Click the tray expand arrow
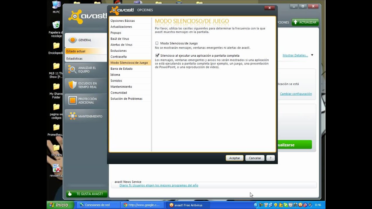The height and width of the screenshot is (209, 372). click(x=256, y=205)
